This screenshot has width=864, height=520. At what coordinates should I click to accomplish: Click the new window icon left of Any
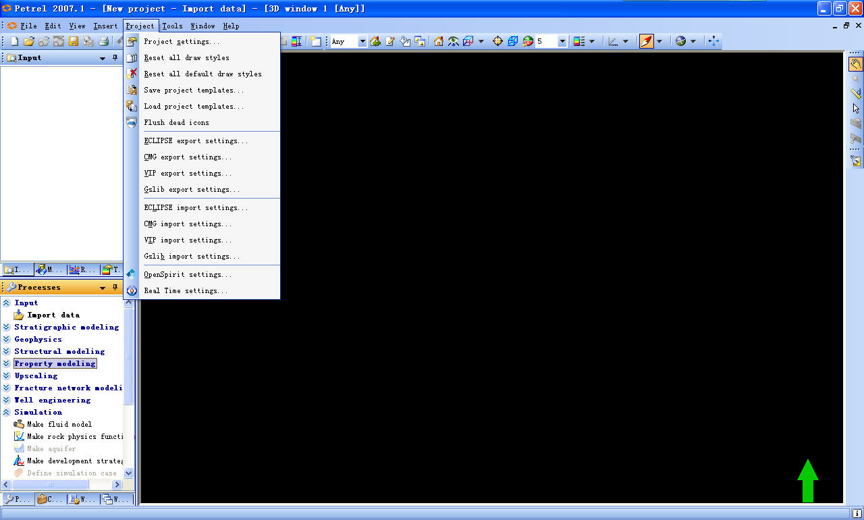315,42
